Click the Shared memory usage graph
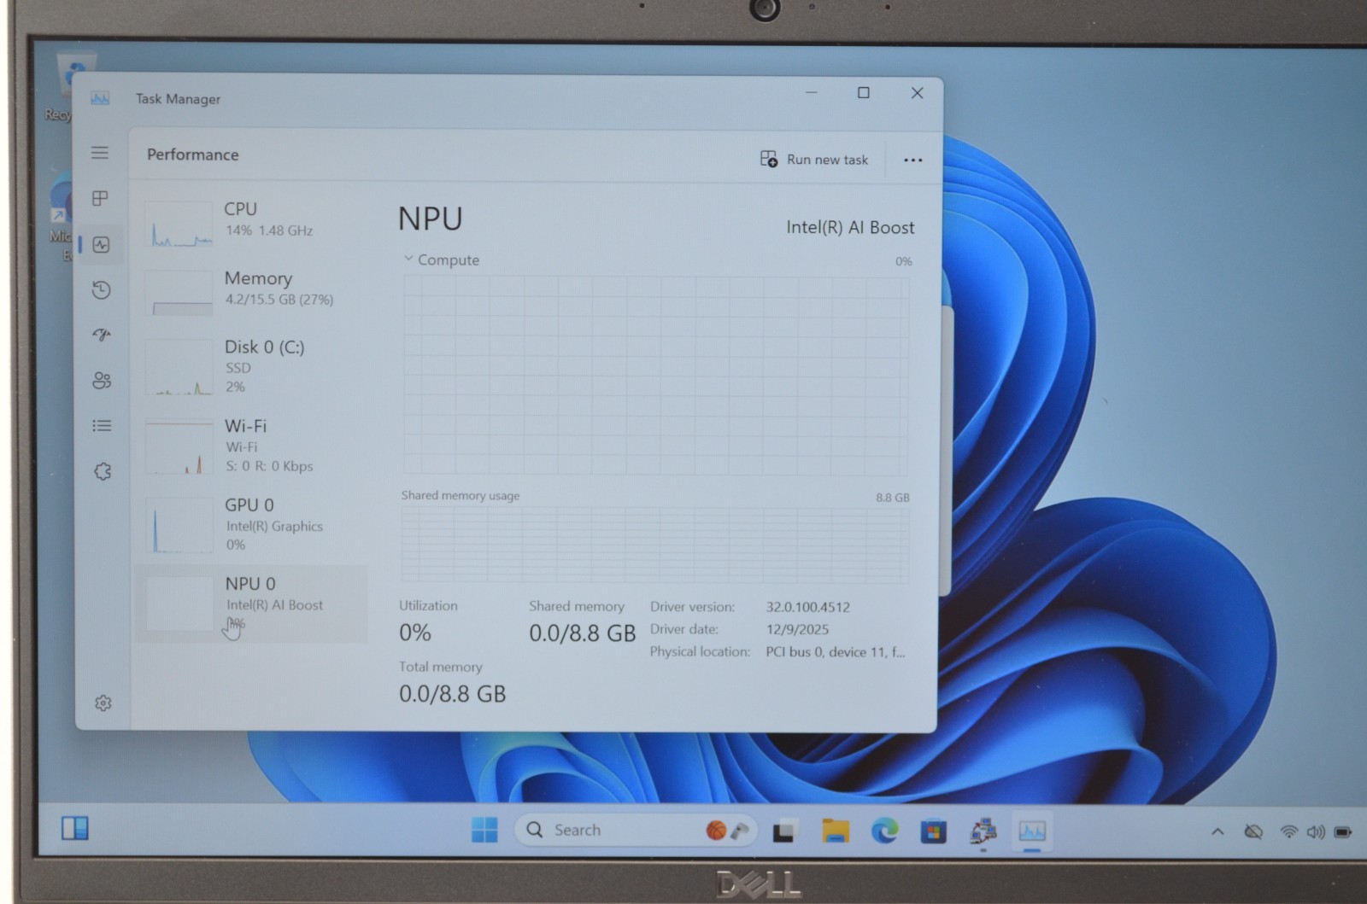This screenshot has width=1367, height=904. (655, 545)
